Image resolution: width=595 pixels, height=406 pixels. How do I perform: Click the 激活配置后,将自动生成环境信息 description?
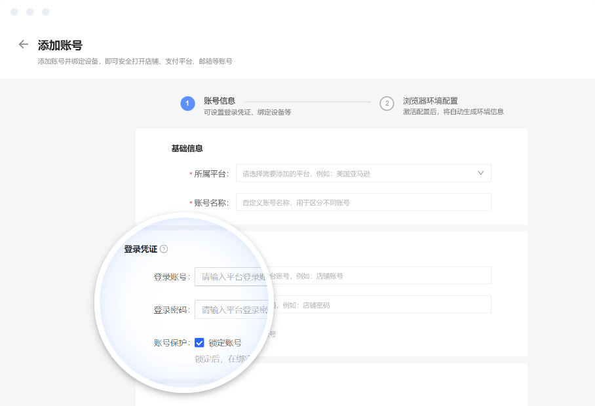(453, 111)
